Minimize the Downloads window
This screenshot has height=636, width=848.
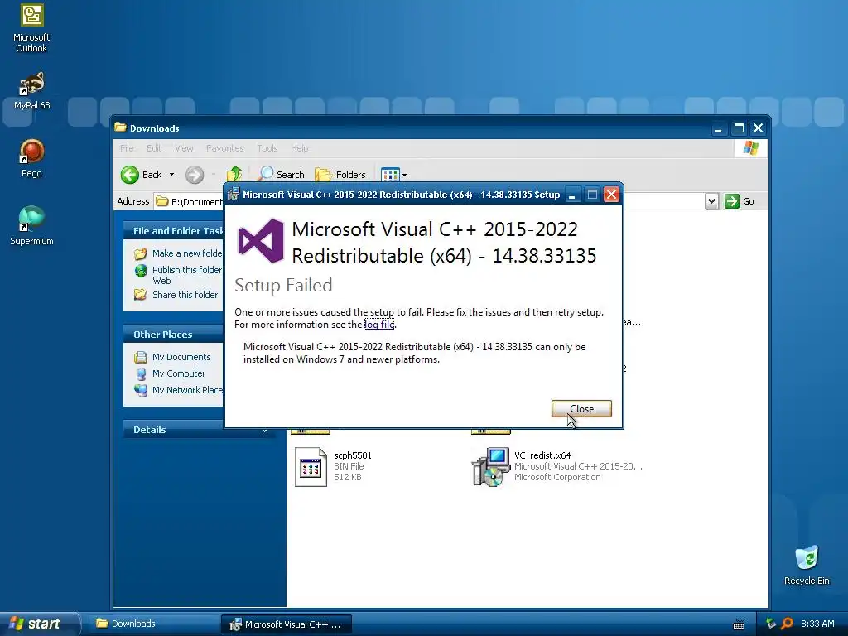[x=719, y=128]
